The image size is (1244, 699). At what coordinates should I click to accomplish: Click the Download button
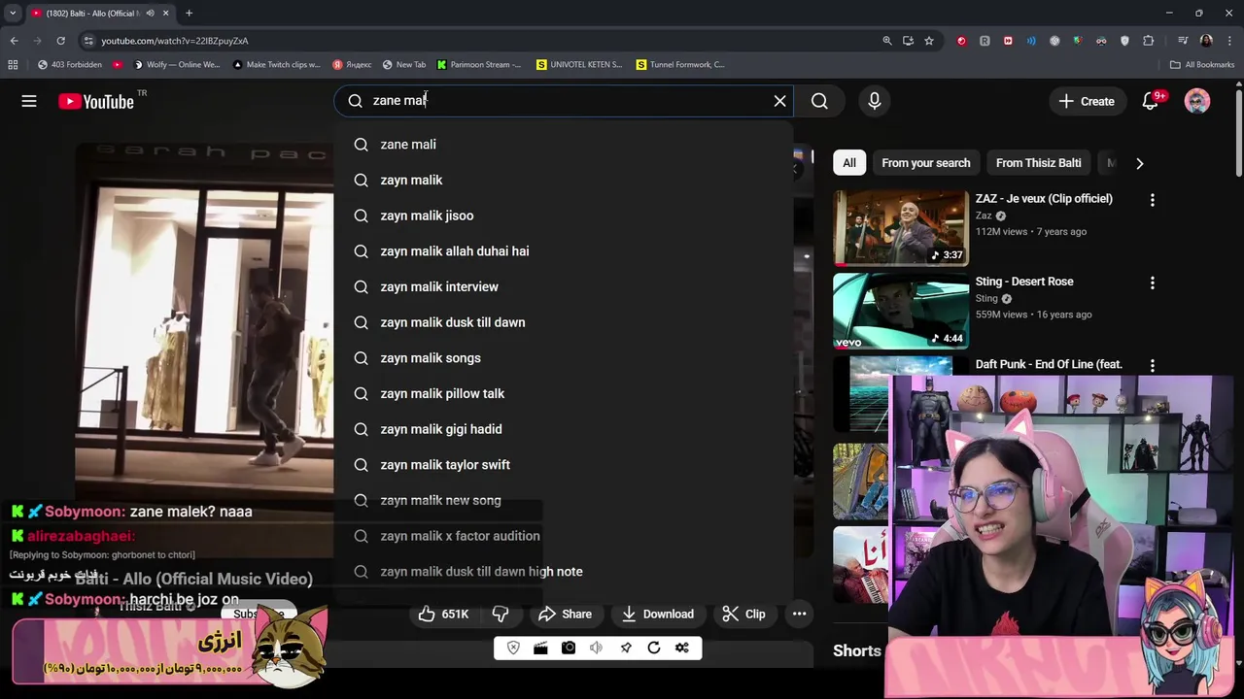pos(658,614)
